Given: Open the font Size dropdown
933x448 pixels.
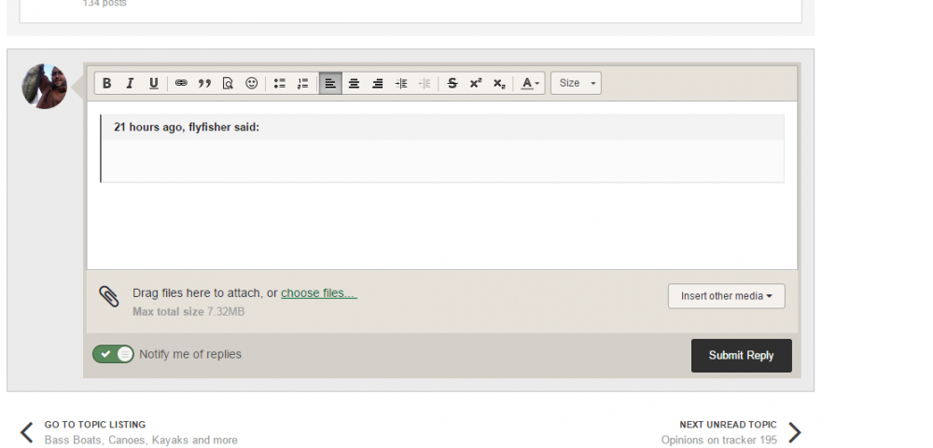Looking at the screenshot, I should 576,83.
